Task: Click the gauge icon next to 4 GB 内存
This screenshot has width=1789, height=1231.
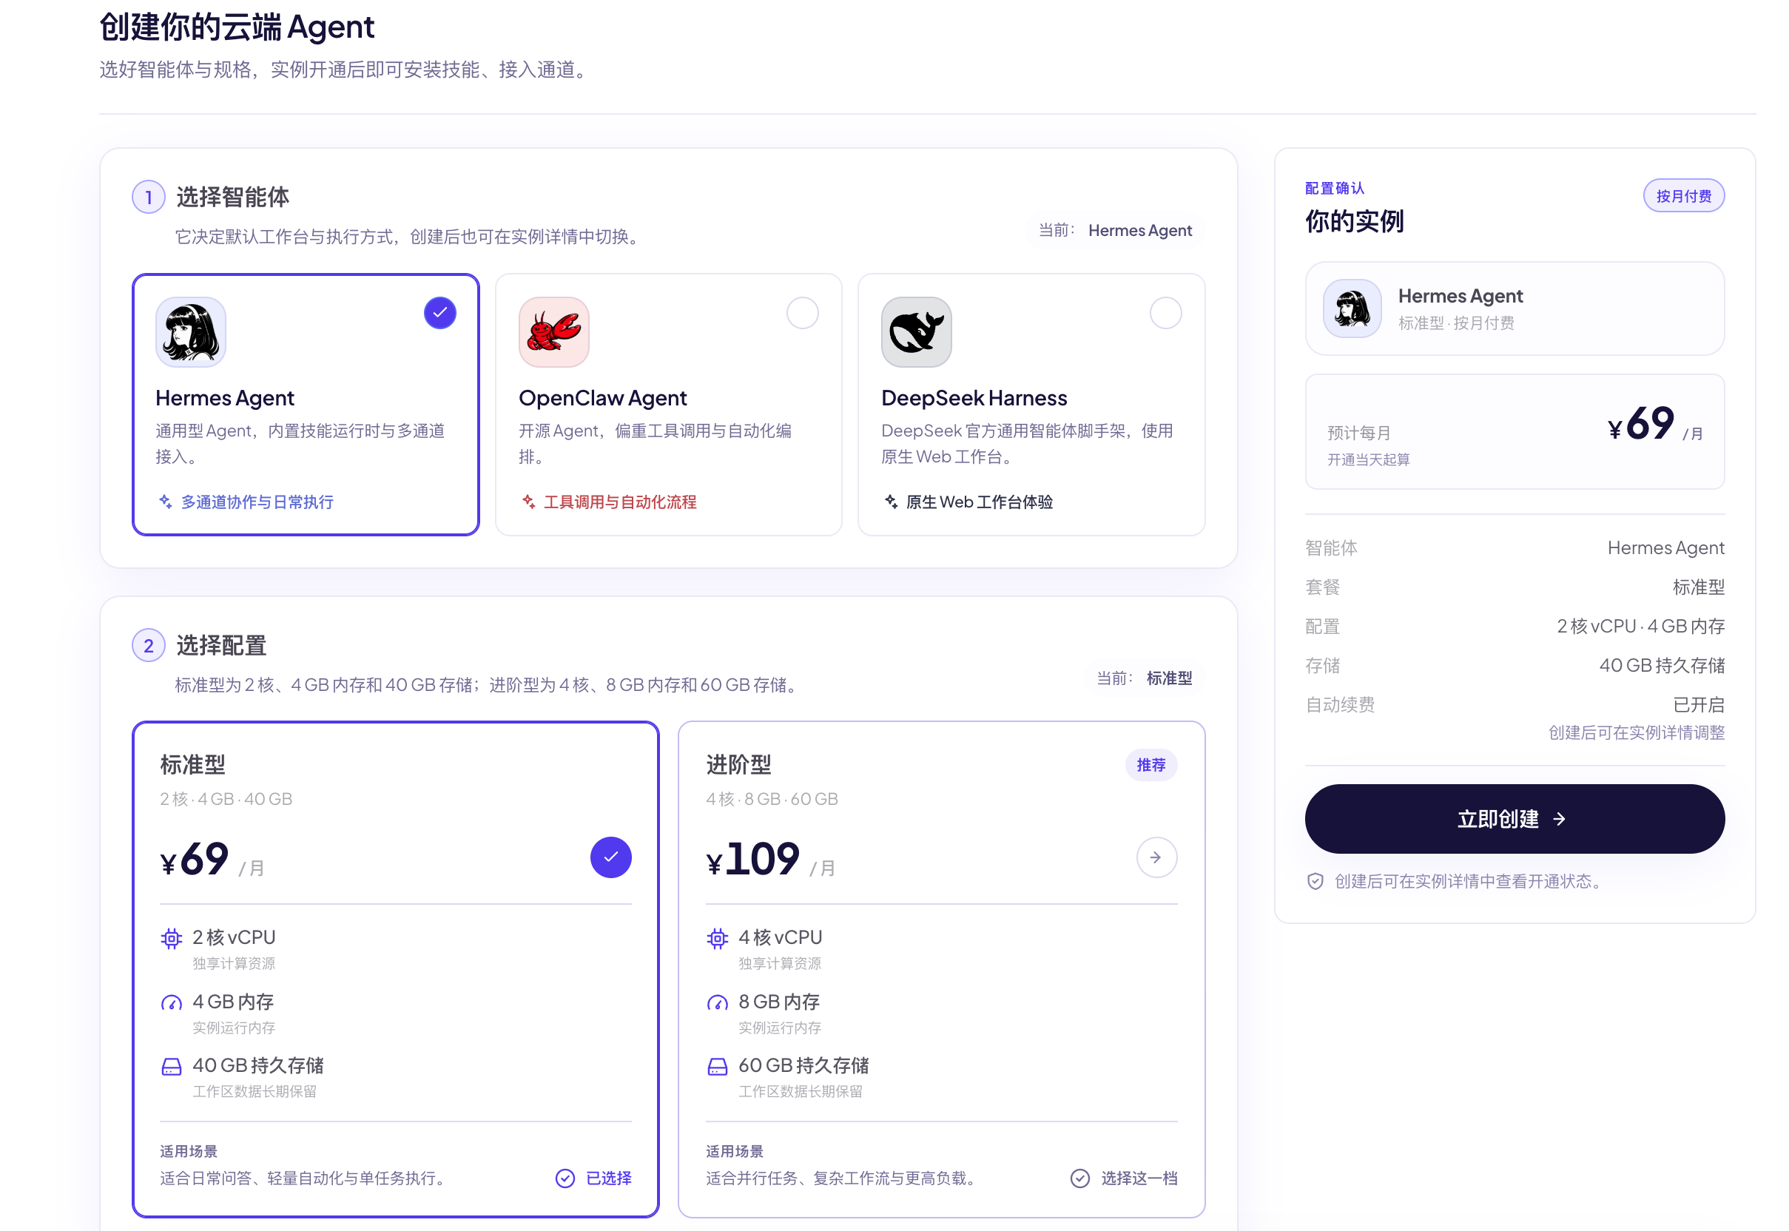Action: click(x=171, y=1002)
